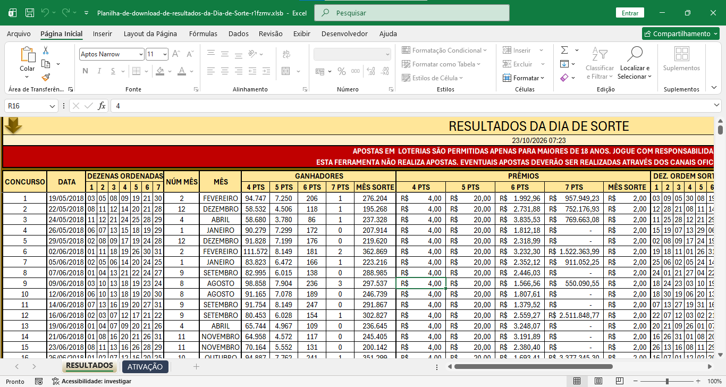The height and width of the screenshot is (387, 726).
Task: Click the AutoSum sigma icon
Action: click(564, 50)
